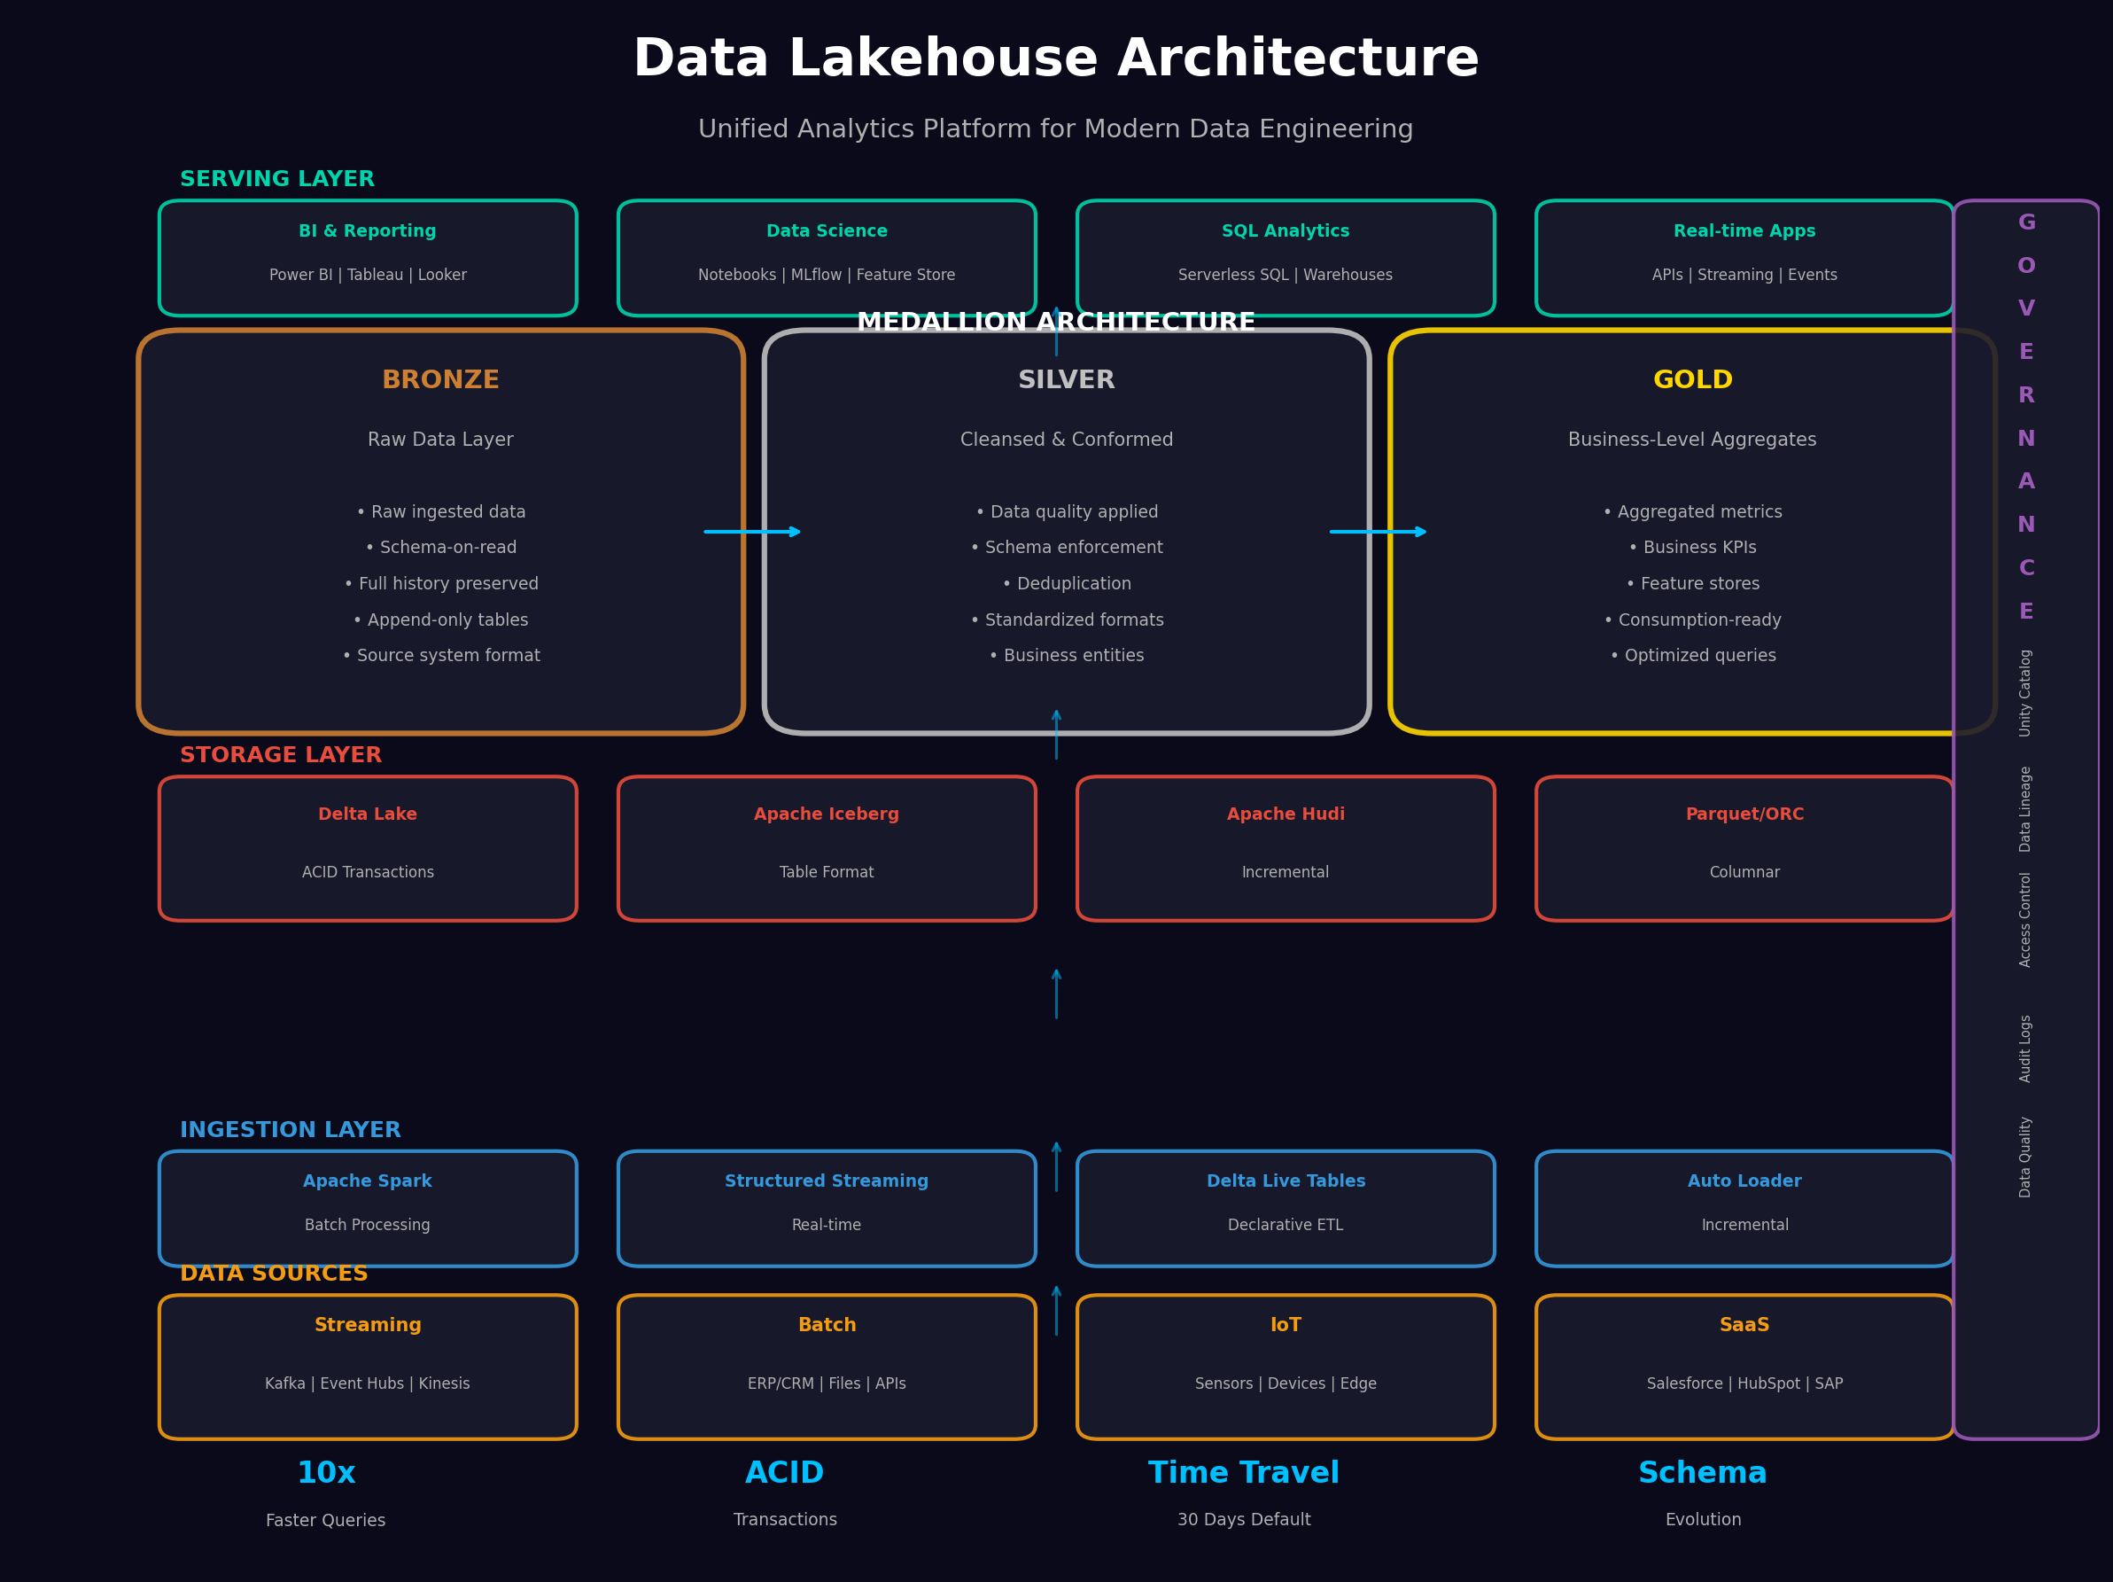The width and height of the screenshot is (2113, 1582).
Task: Click the SQL Analytics box
Action: (x=1285, y=258)
